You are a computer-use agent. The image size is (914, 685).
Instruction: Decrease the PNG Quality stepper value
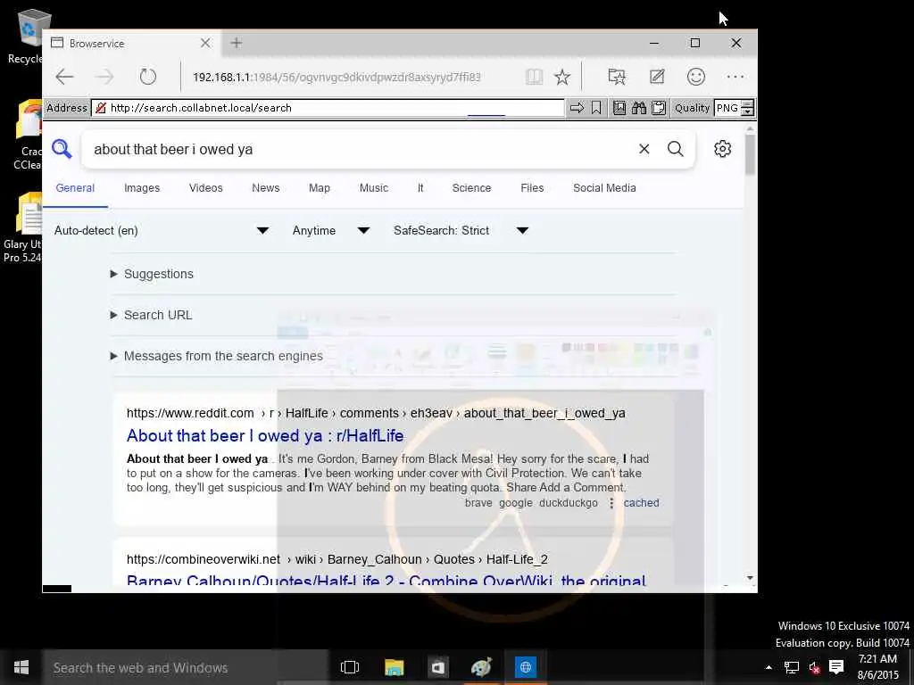point(747,111)
